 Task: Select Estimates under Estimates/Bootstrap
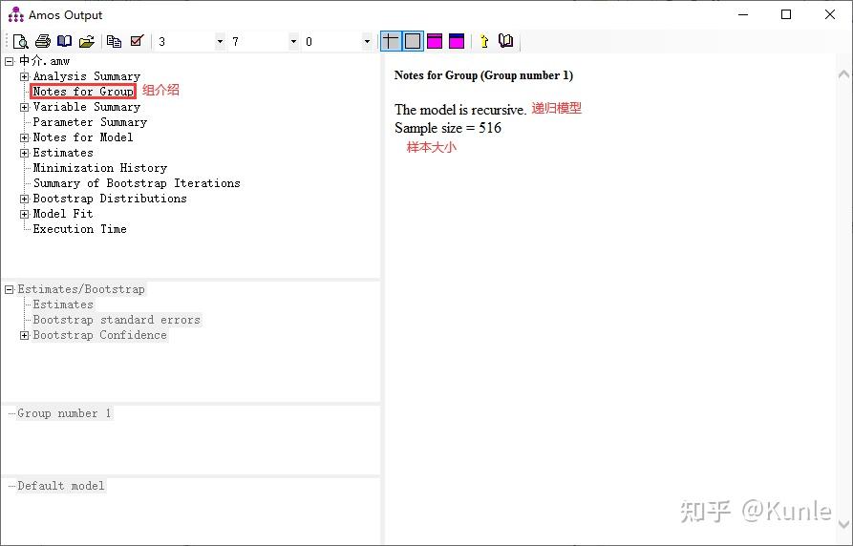pos(62,304)
